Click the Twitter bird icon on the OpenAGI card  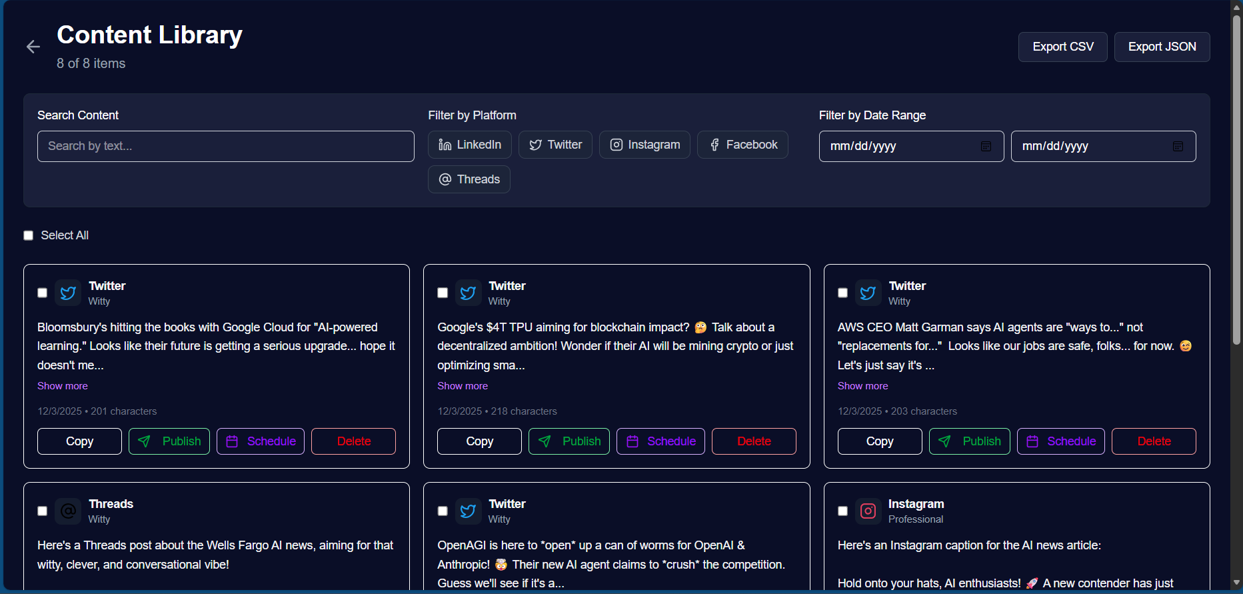pos(468,511)
